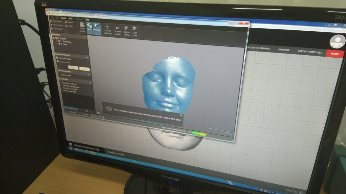Viewport: 346px width, 194px height.
Task: Open Scanner config. settings
Action: [x=118, y=31]
